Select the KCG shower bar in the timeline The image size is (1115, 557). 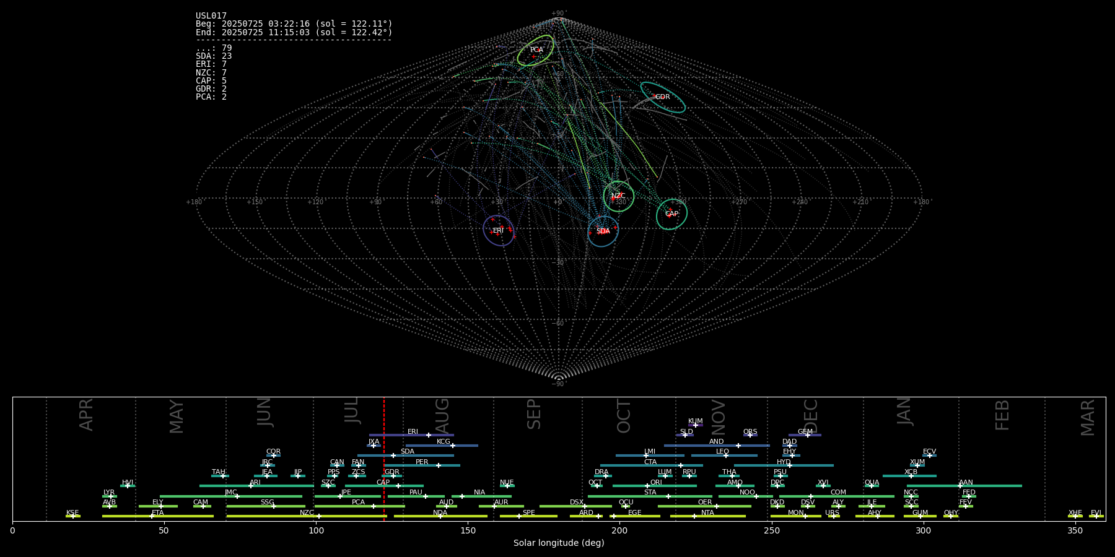coord(442,446)
